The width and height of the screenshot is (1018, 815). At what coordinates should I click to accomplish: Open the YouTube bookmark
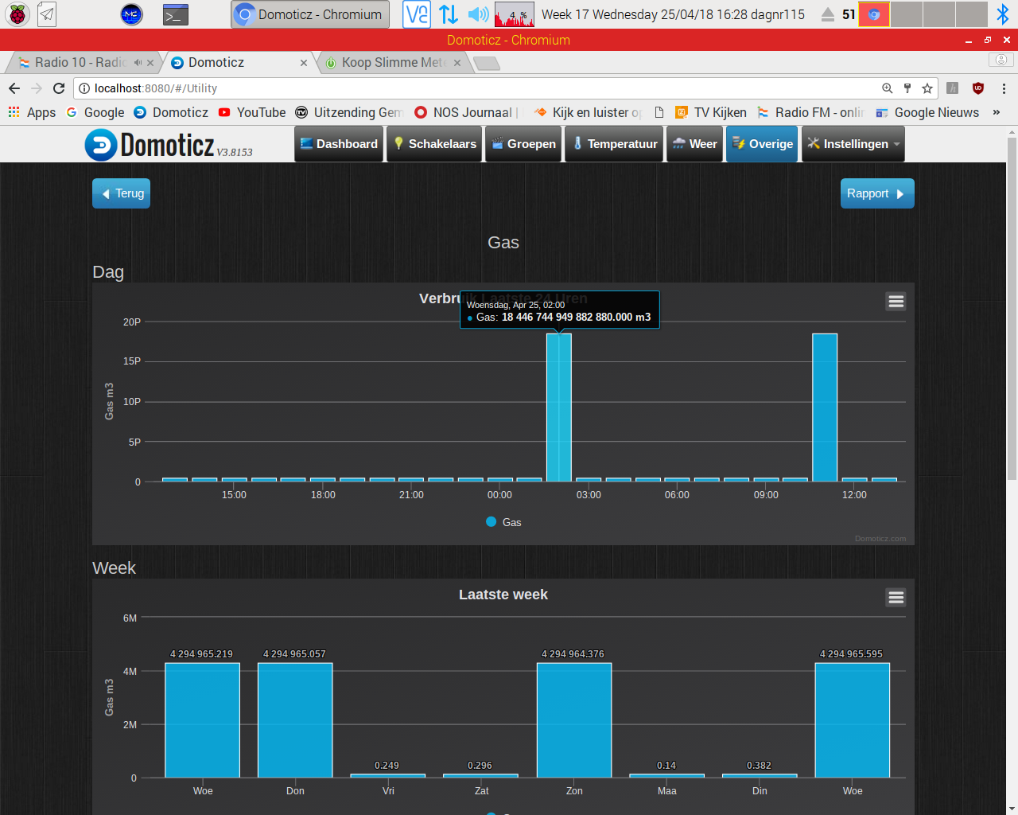[252, 112]
